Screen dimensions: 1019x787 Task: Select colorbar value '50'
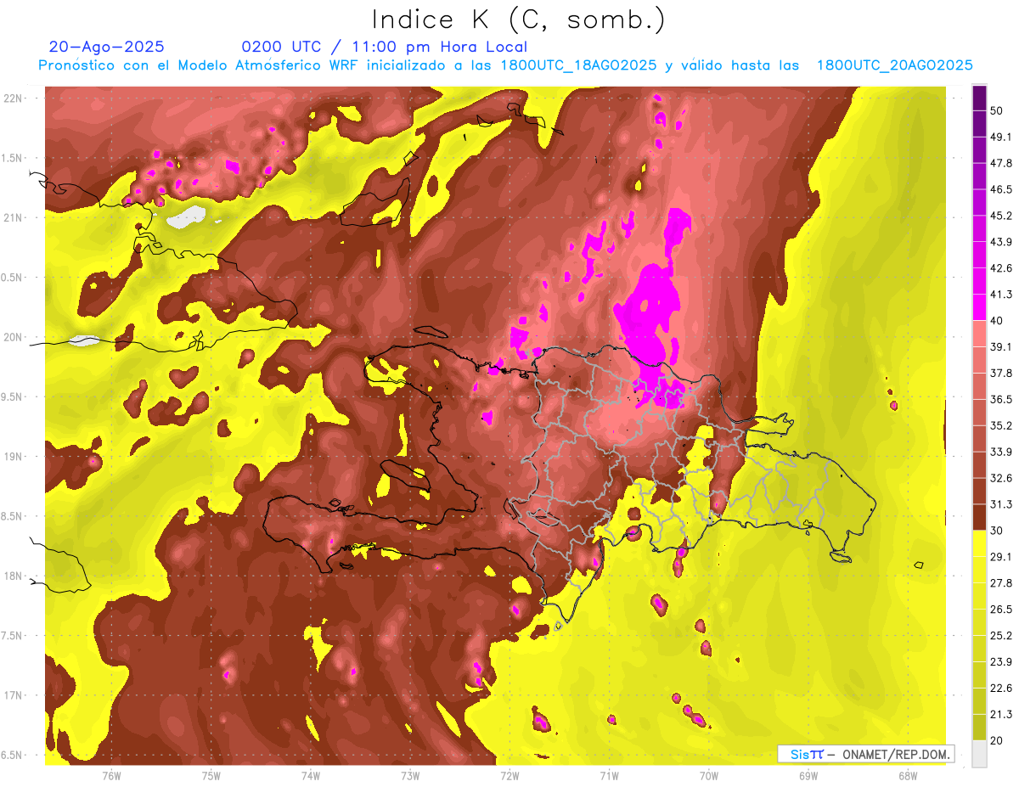tap(998, 111)
